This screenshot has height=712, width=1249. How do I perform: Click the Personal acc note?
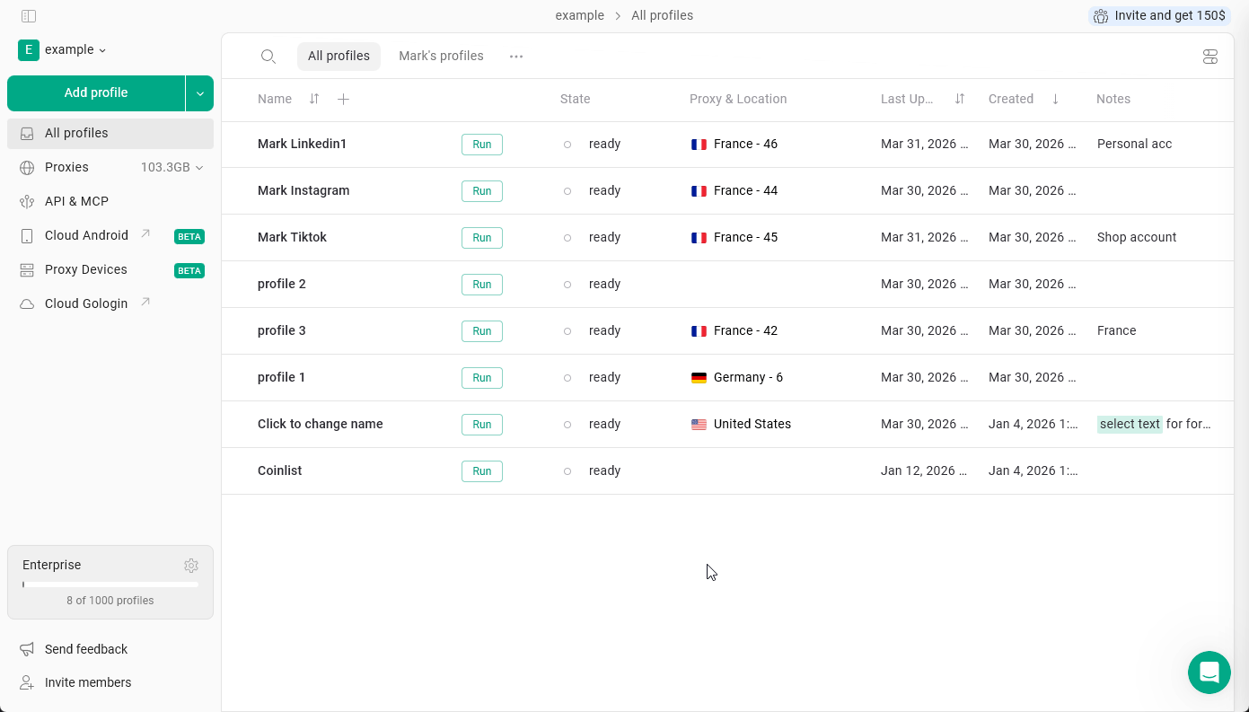(1134, 145)
